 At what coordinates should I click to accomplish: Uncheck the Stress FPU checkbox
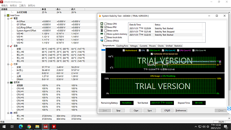click(x=106, y=27)
